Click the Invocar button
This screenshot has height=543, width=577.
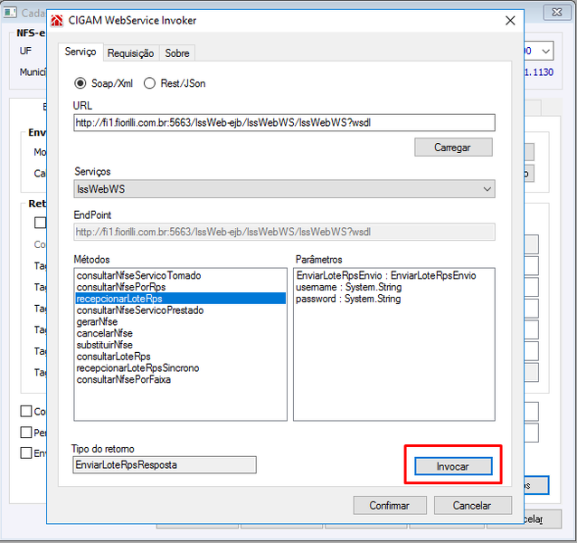[x=453, y=466]
